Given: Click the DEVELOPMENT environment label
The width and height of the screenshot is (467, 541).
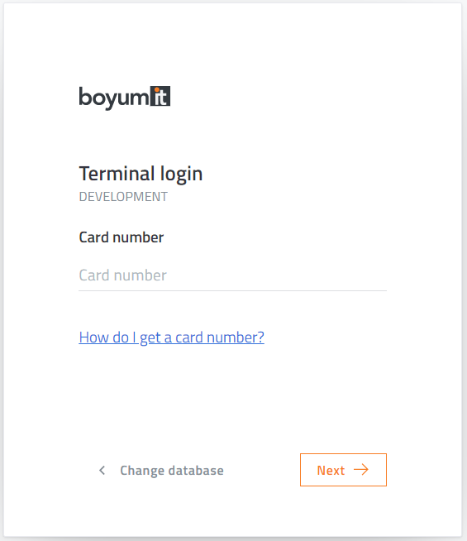Looking at the screenshot, I should pos(123,197).
